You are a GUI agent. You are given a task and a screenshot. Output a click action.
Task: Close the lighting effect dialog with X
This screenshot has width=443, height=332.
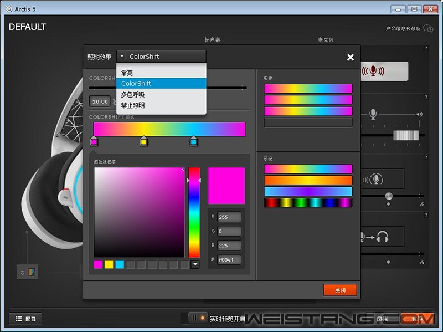coord(351,58)
